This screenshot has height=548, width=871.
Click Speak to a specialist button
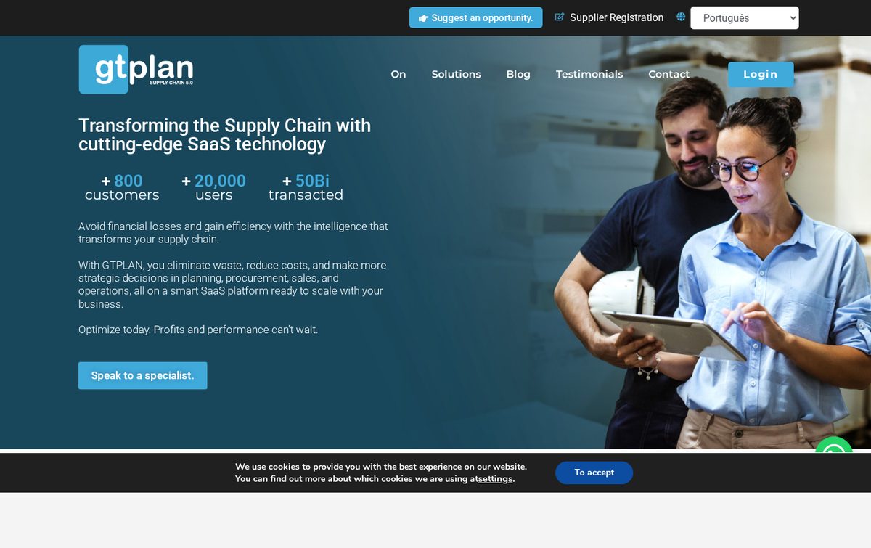[143, 375]
